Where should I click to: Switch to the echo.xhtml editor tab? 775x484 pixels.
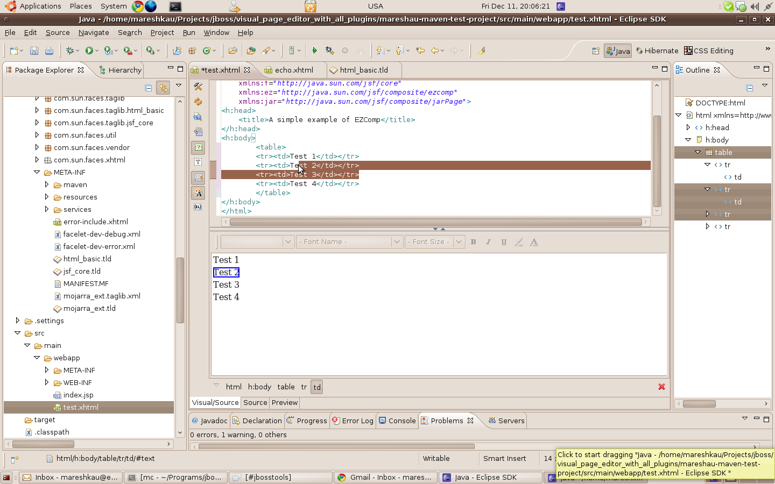pyautogui.click(x=293, y=70)
